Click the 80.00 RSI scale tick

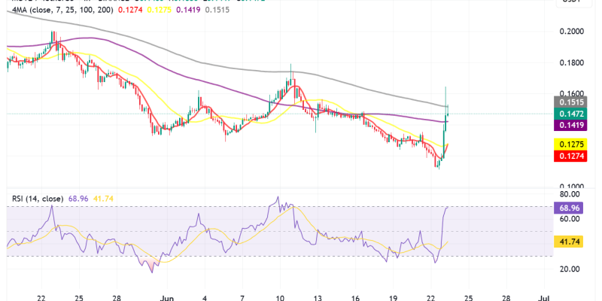point(570,194)
